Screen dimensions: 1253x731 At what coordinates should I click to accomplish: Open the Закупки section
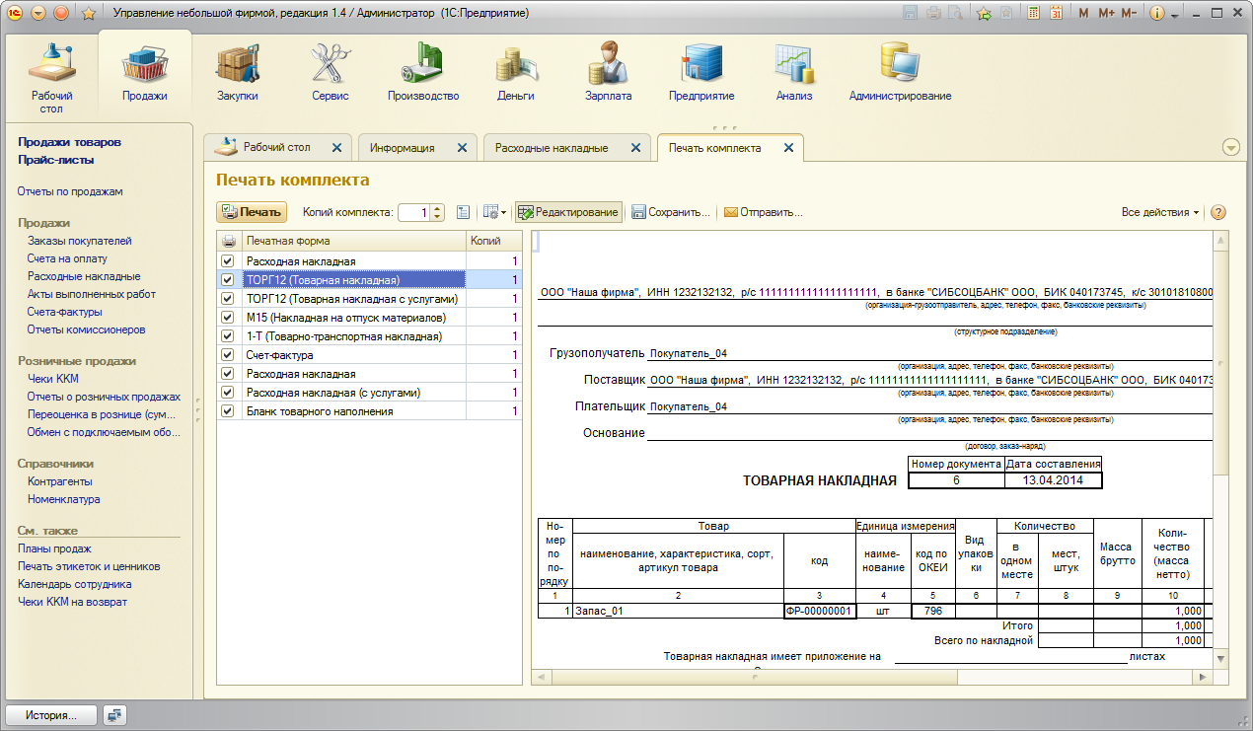tap(237, 74)
